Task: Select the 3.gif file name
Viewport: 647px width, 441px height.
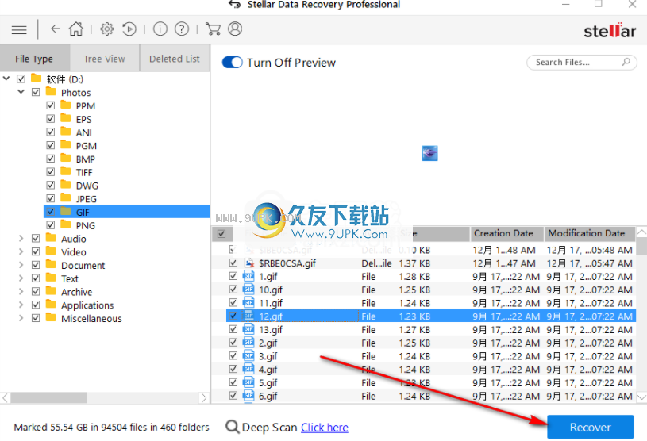Action: click(268, 356)
